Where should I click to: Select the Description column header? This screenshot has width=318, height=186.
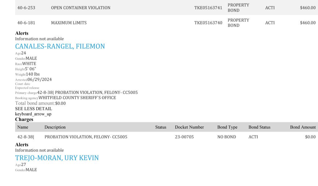55,127
